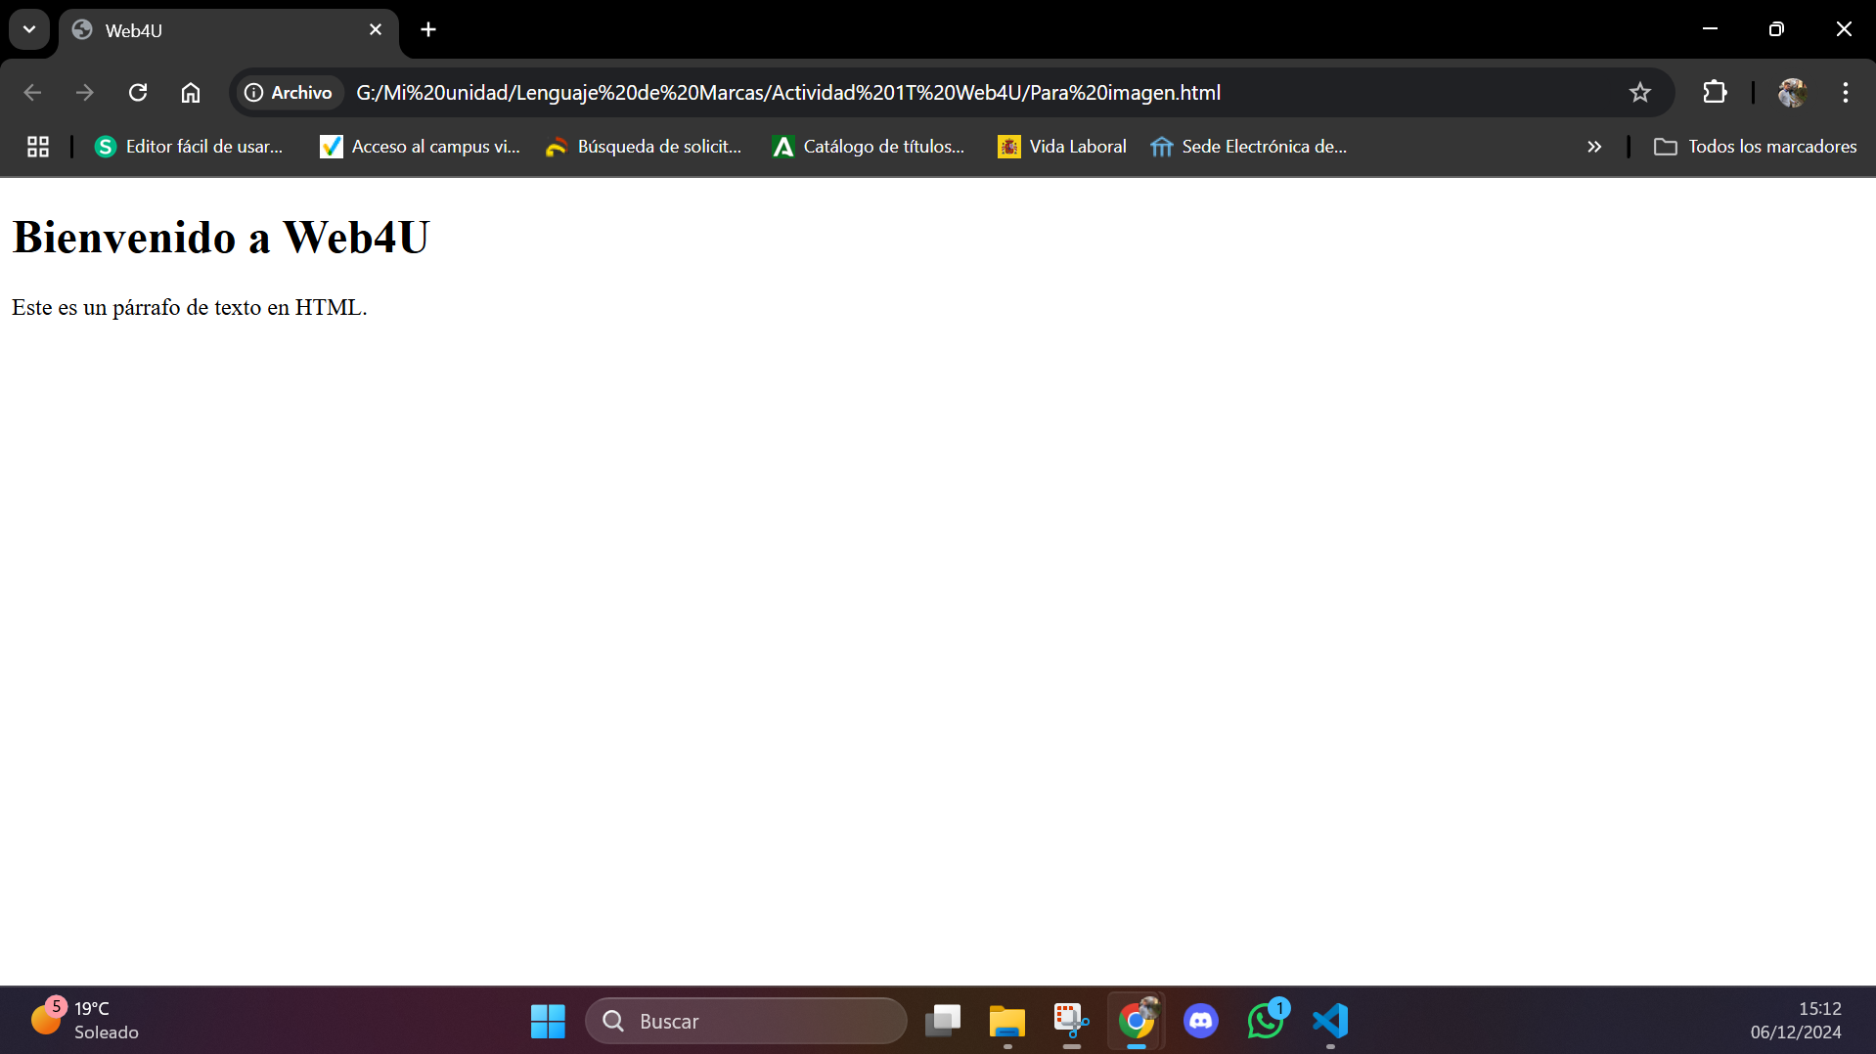The image size is (1876, 1054).
Task: Click the Buscar taskbar search box
Action: pos(747,1021)
